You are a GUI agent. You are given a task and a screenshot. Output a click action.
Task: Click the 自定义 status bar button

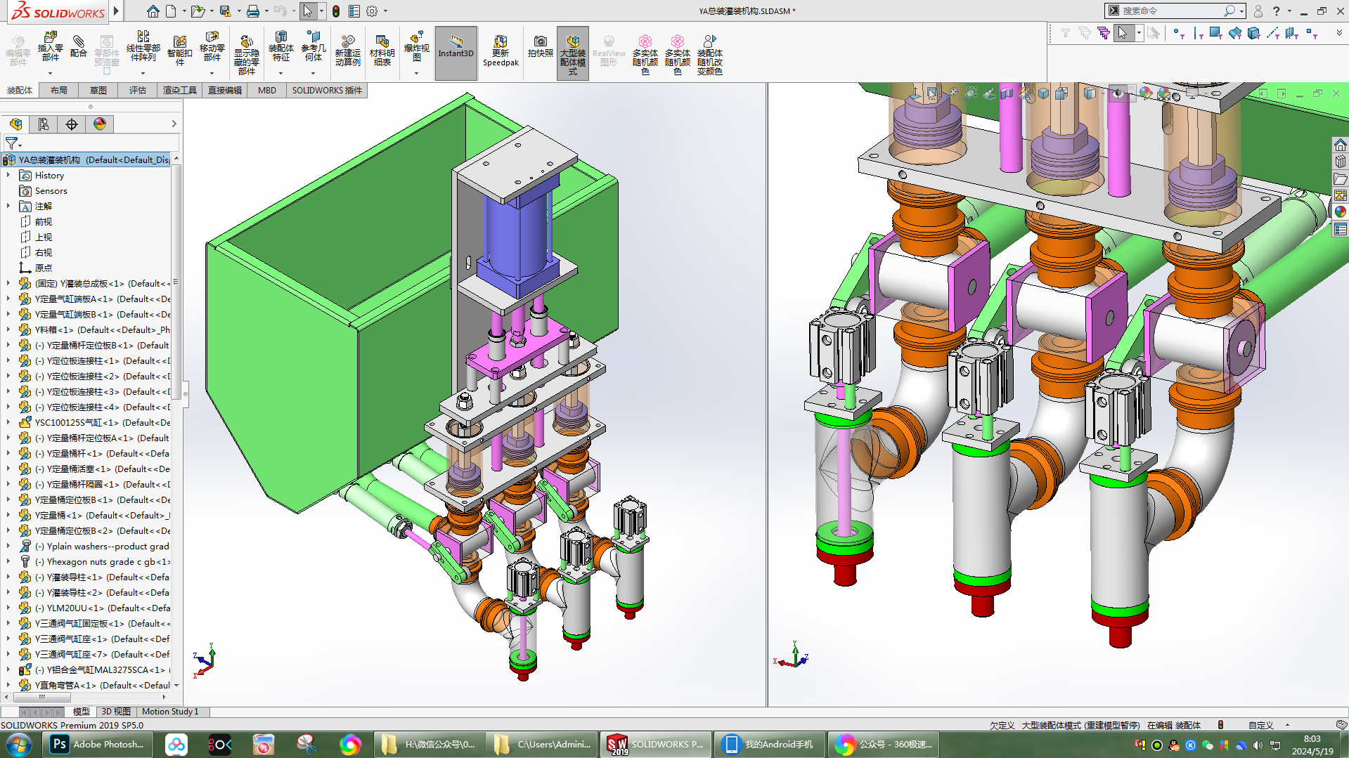1261,725
